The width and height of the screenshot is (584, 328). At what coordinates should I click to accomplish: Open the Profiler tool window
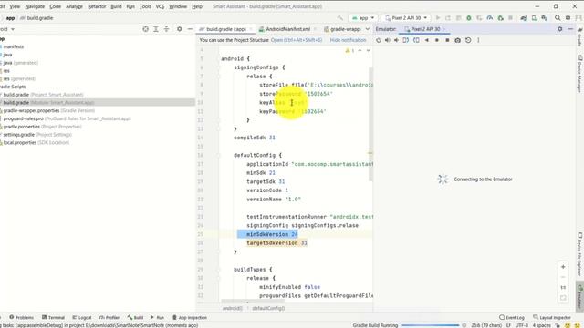point(109,318)
